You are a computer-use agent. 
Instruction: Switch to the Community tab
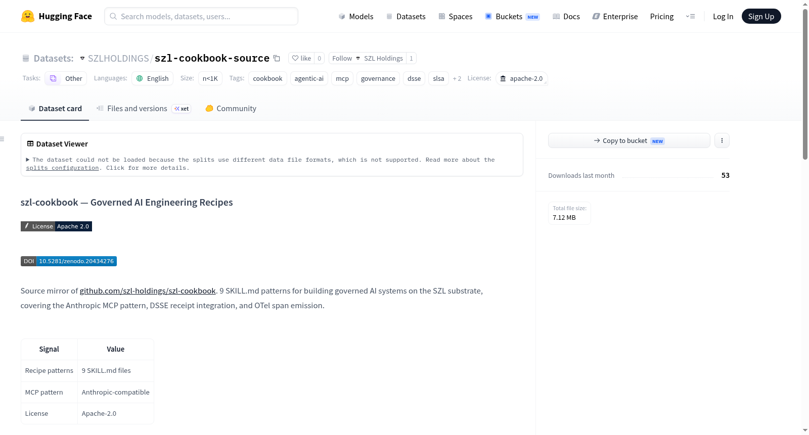pos(231,109)
